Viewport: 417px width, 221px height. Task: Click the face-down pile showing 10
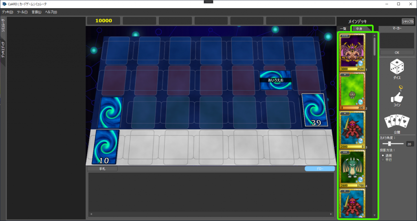(x=105, y=147)
